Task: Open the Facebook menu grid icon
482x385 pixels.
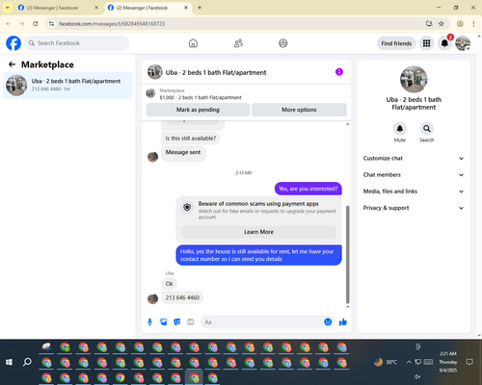Action: 426,43
